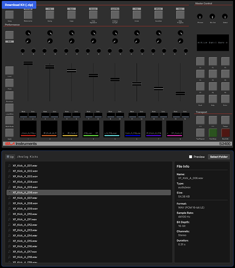235x268 pixels.
Task: Enable the Preview checkbox
Action: click(x=191, y=157)
